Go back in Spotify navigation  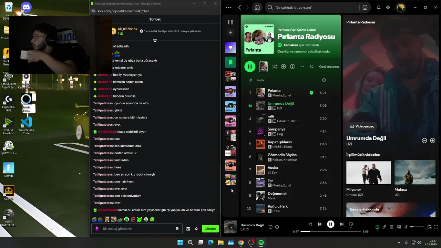click(240, 7)
